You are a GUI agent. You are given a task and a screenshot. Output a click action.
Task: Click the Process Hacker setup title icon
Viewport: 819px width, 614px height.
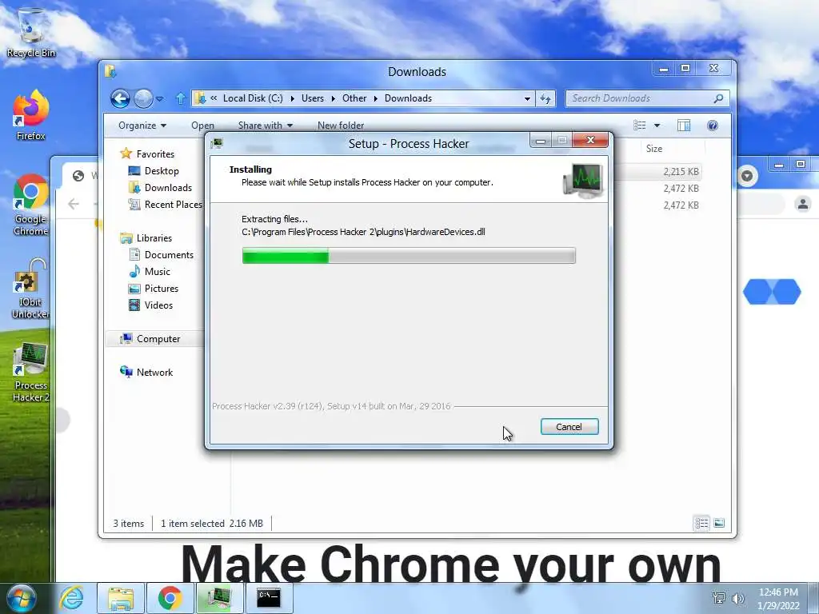[218, 143]
